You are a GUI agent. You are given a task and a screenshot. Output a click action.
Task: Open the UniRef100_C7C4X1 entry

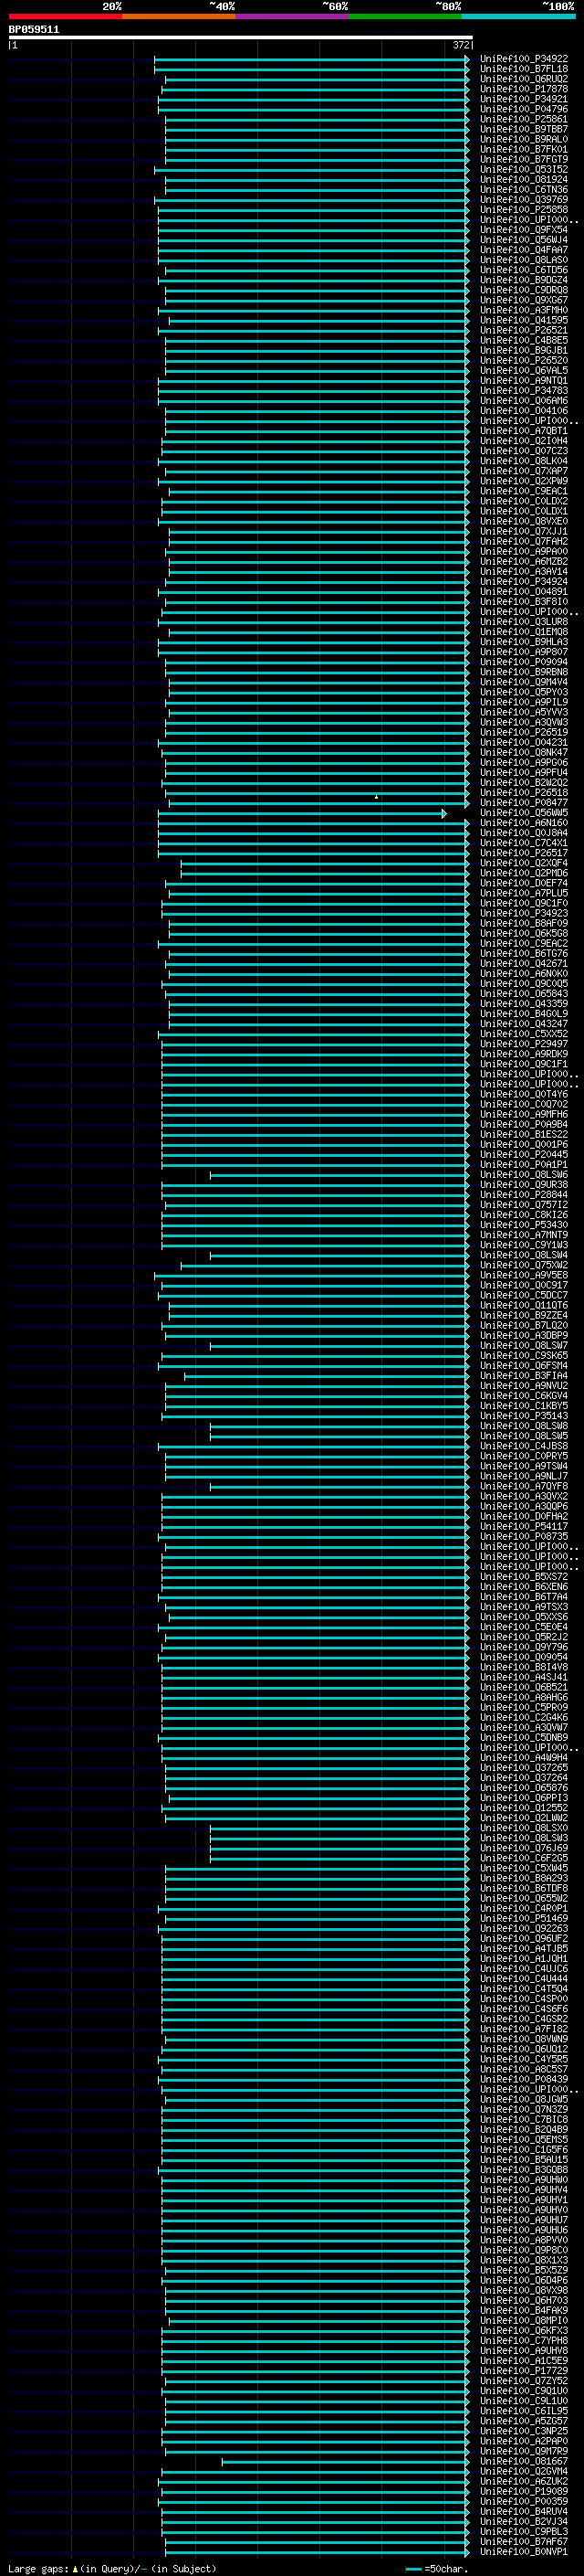(x=524, y=843)
